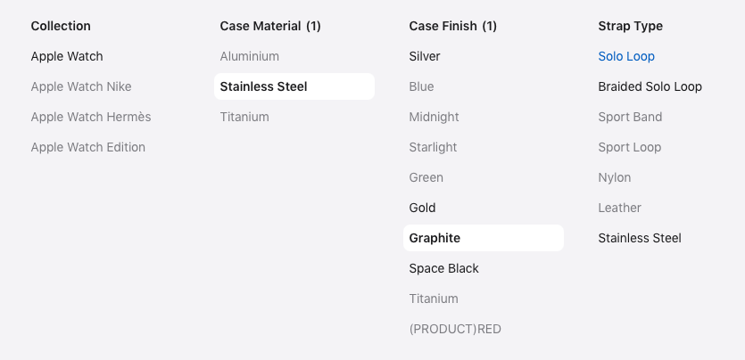Select the Green case finish
Screen dimensions: 745x360
coord(426,177)
